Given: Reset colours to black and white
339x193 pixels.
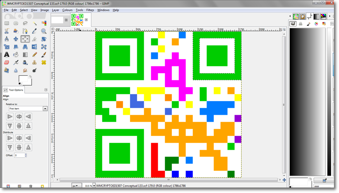Looking at the screenshot, I should click(x=20, y=84).
